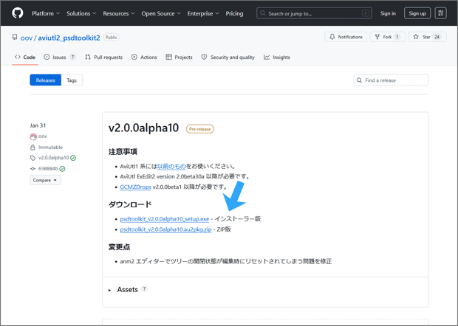Open the Solutions menu
This screenshot has height=326, width=458.
(x=81, y=13)
